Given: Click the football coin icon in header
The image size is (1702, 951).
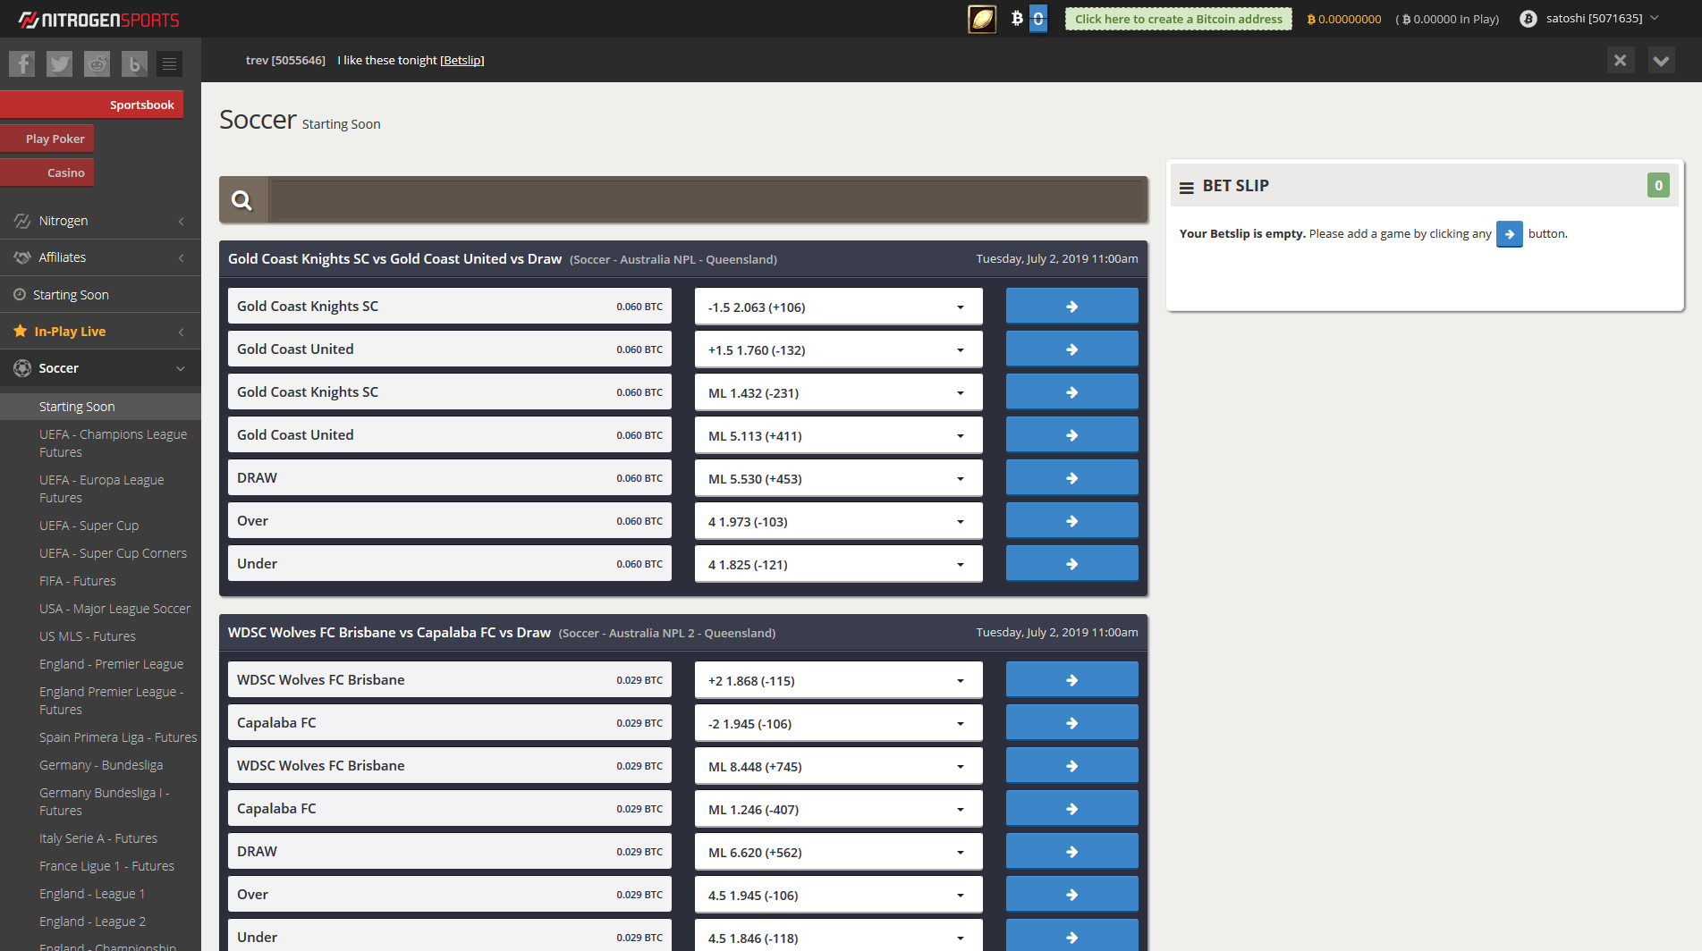Looking at the screenshot, I should tap(982, 19).
